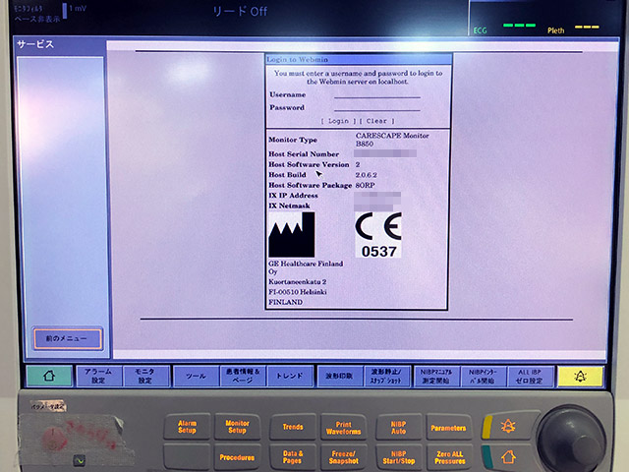Click the 1 mV ECG scale indicator
This screenshot has height=472, width=629.
click(x=75, y=9)
